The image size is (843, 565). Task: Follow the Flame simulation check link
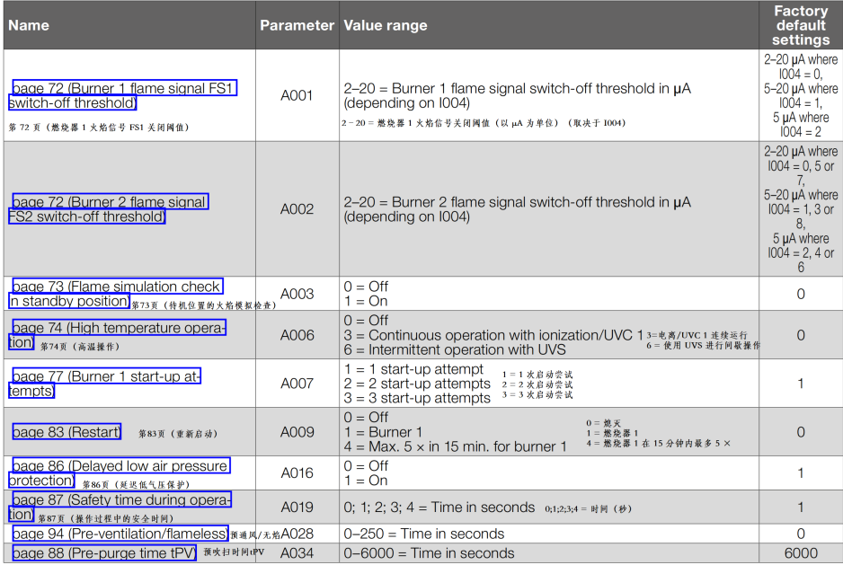pos(116,287)
